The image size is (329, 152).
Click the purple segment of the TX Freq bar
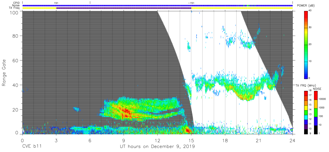point(124,8)
